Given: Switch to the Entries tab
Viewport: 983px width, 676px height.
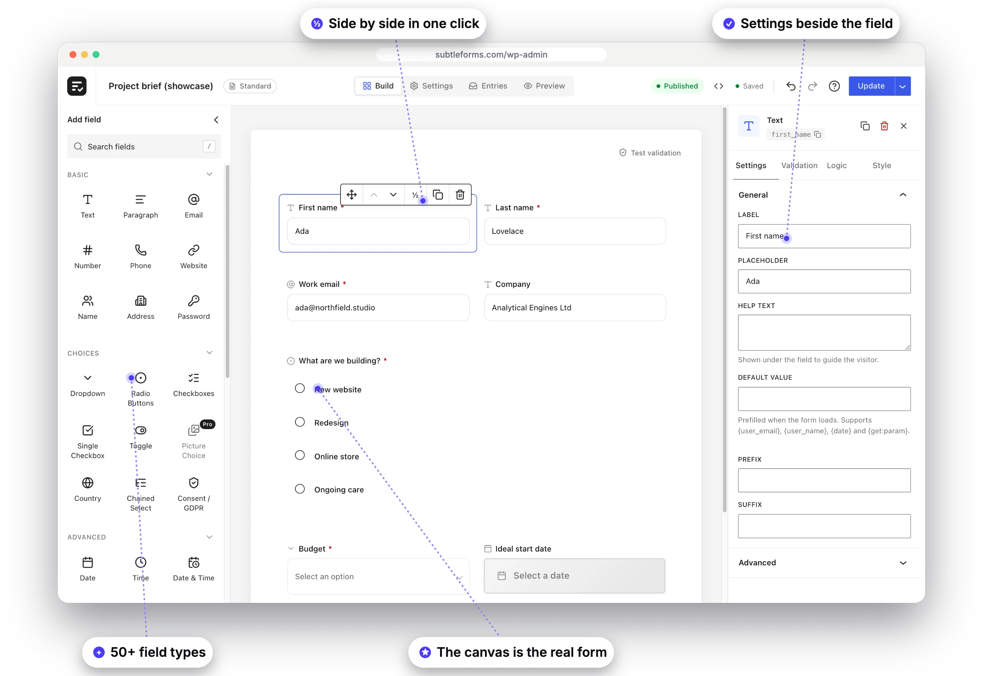Looking at the screenshot, I should click(x=488, y=86).
